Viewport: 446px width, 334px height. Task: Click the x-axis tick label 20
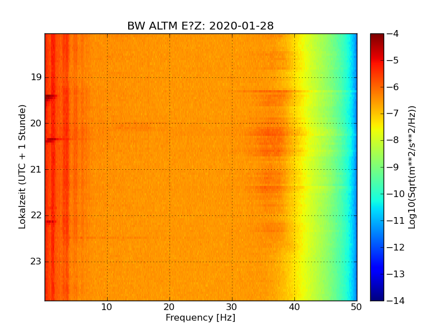pos(169,307)
